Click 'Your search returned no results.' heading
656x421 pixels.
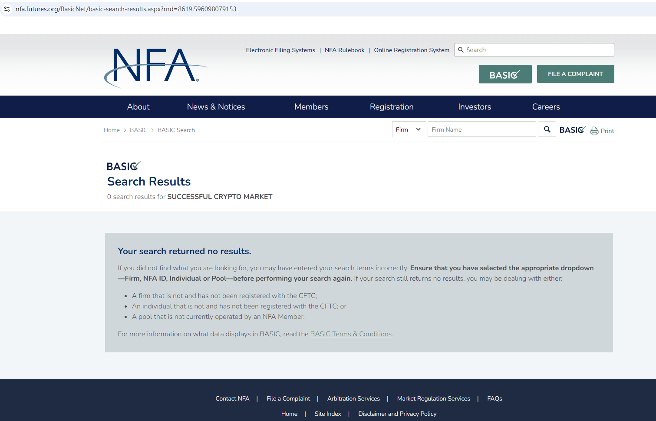(185, 251)
